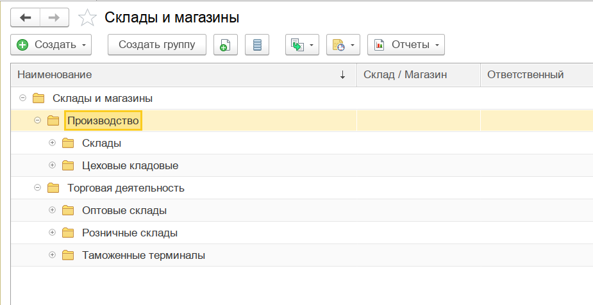Viewport: 593px width, 305px height.
Task: Open the folder with clock dropdown icon
Action: [x=343, y=45]
